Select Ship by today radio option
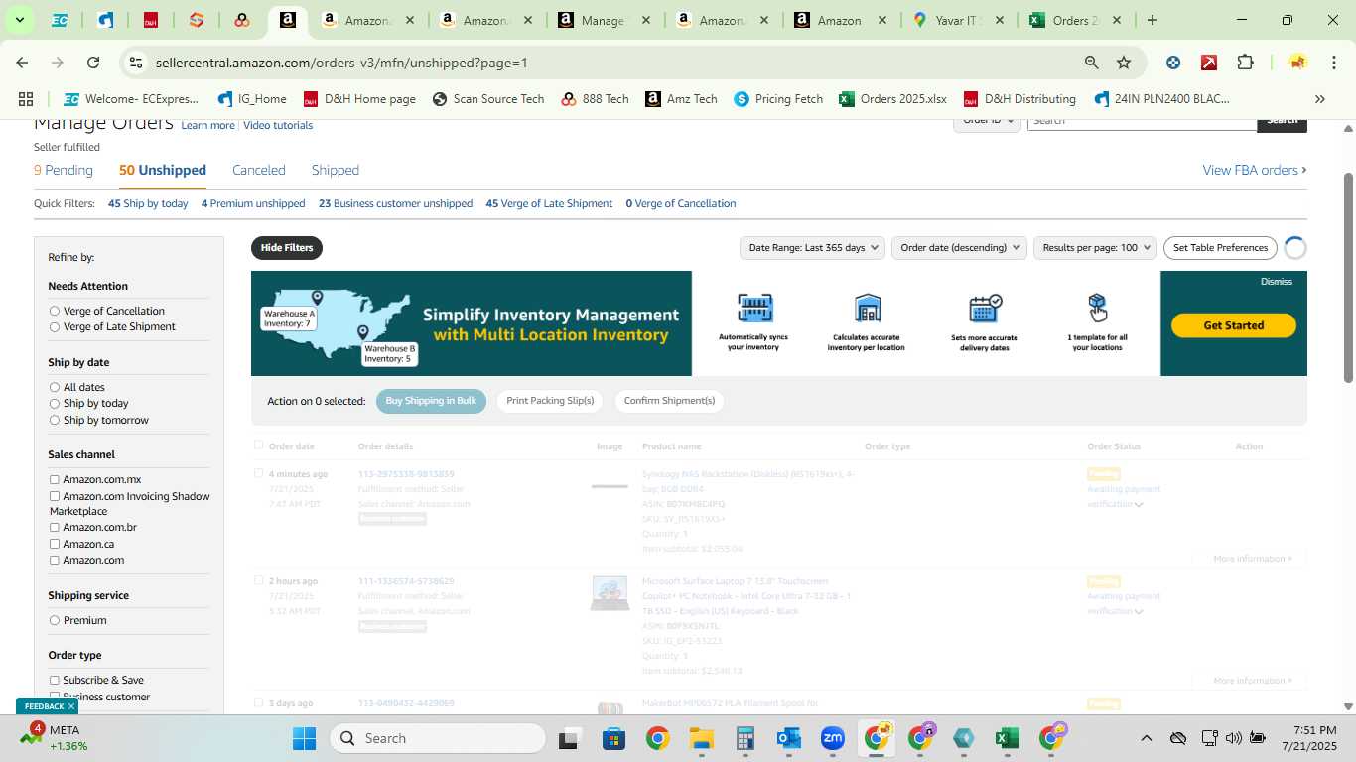Screen dimensions: 1356x762 [55, 403]
